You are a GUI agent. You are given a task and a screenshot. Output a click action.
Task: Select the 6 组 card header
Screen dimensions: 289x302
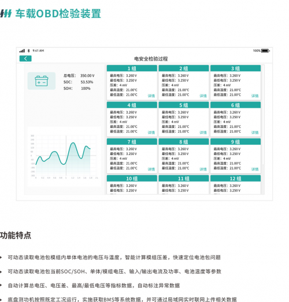click(235, 105)
